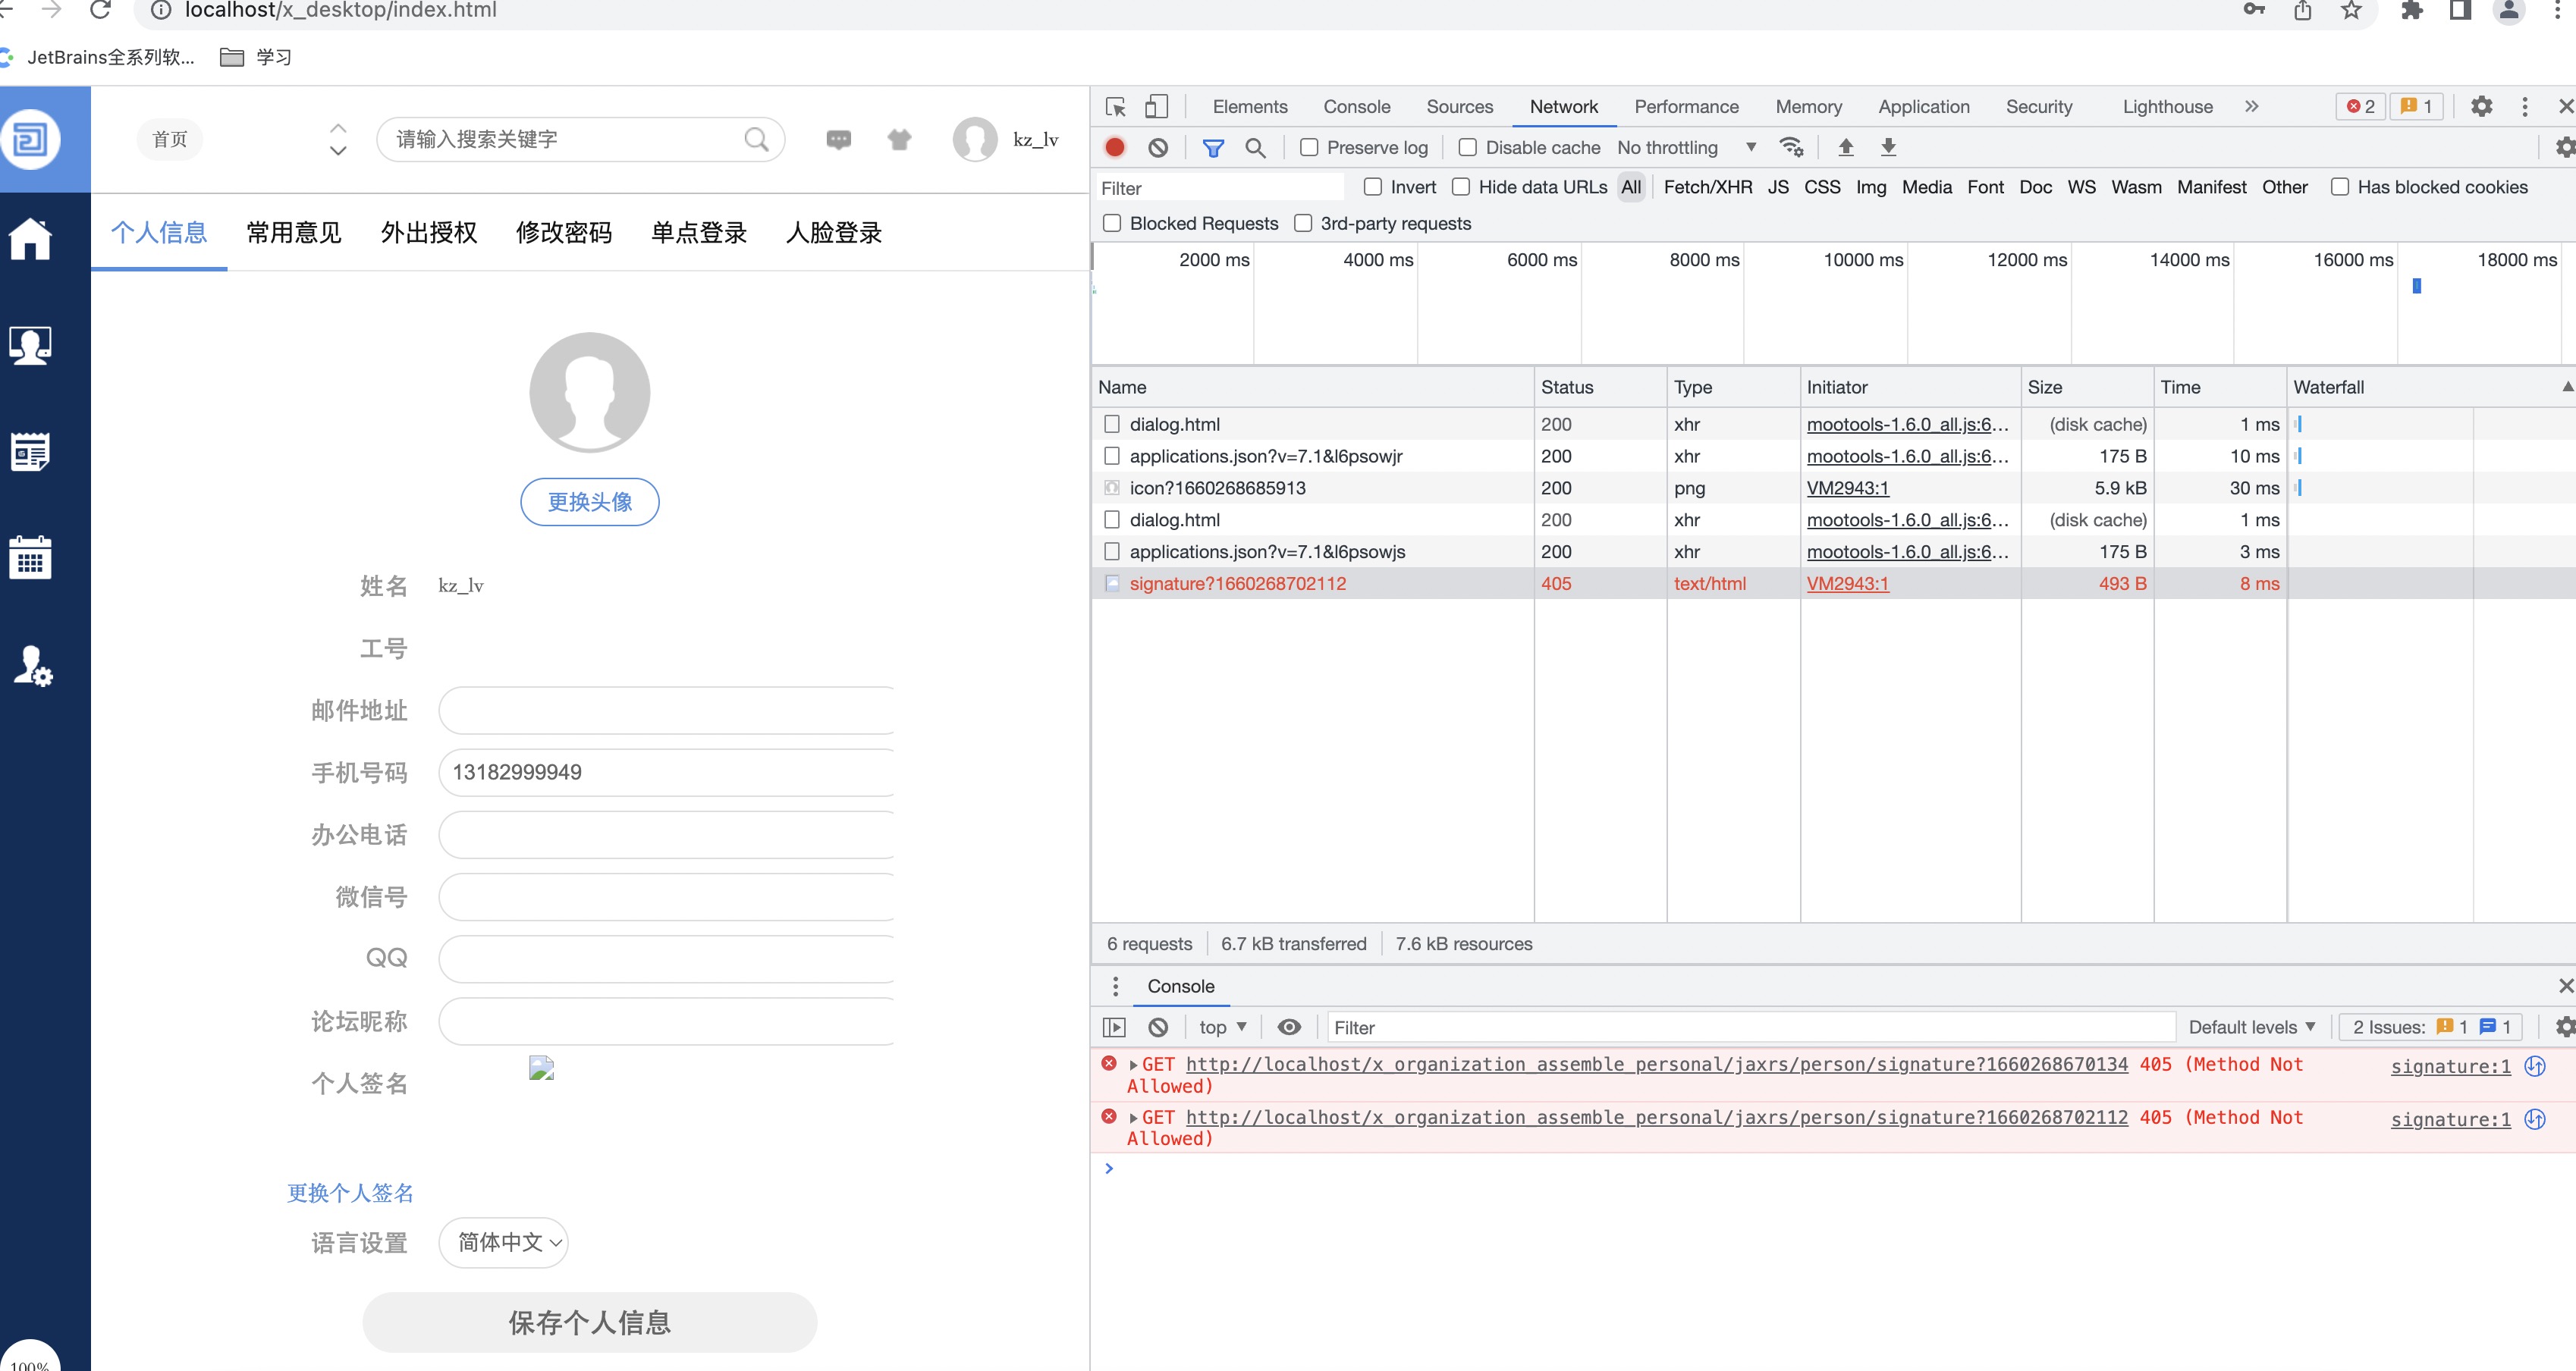Click the chat message icon in the header
Viewport: 2576px width, 1371px height.
coord(838,139)
